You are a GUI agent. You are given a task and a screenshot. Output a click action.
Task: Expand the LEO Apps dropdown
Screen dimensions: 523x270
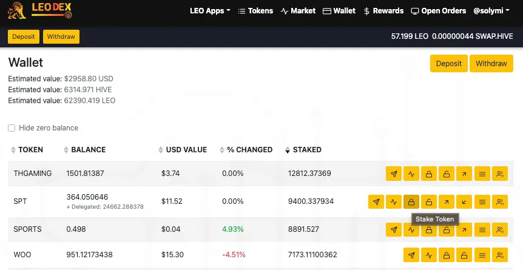(210, 11)
